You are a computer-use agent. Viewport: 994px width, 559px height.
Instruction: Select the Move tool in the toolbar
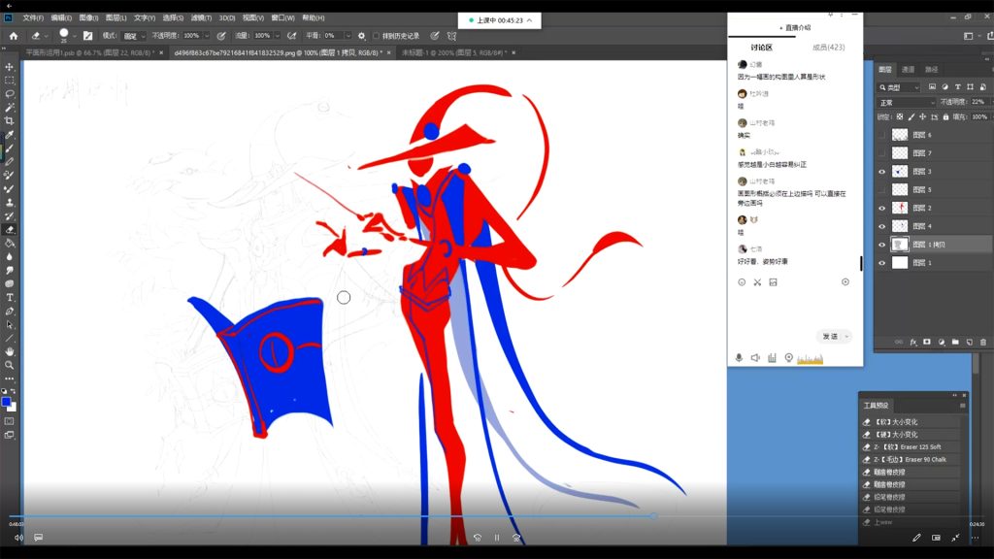click(x=10, y=67)
